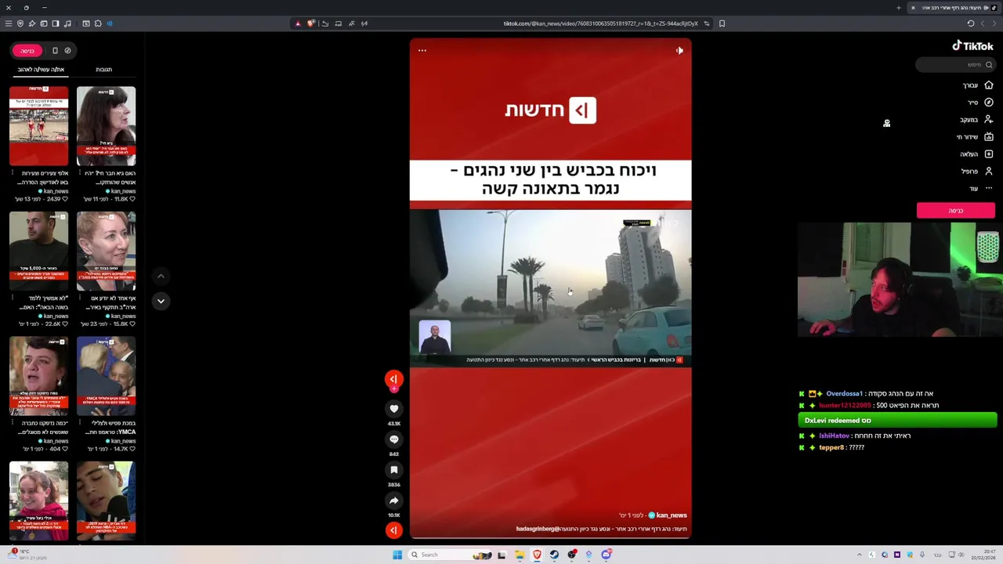The width and height of the screenshot is (1003, 564).
Task: Open the 404 likes video thumbnail
Action: point(38,376)
